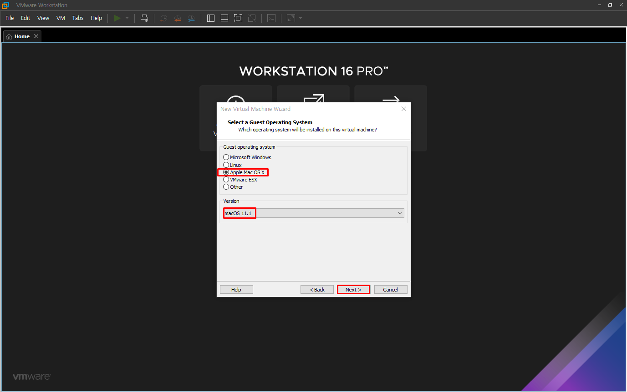Open the Version dropdown showing macOS 11.1
This screenshot has height=392, width=627.
click(314, 213)
